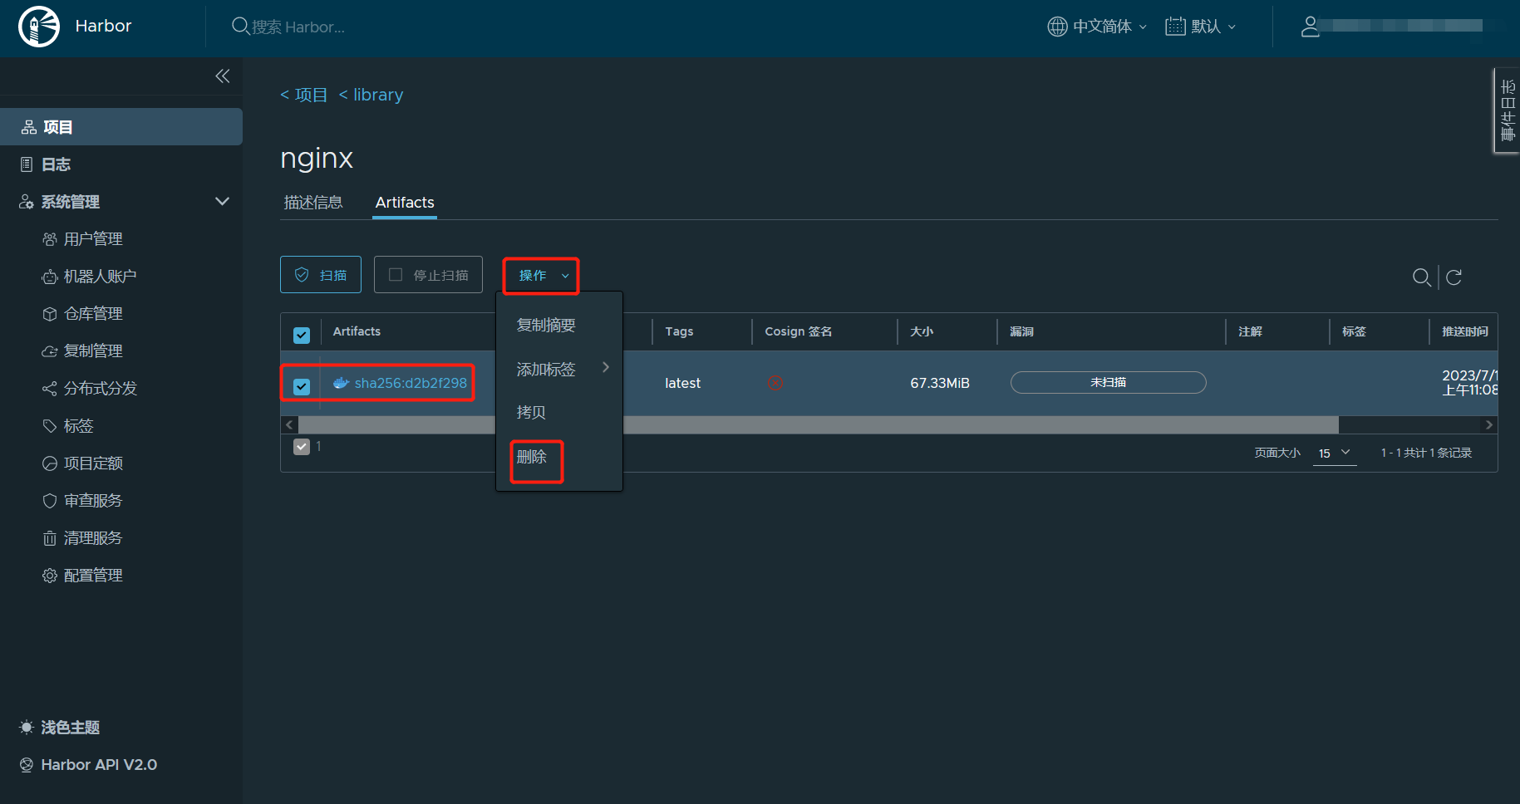This screenshot has height=804, width=1520.
Task: Open the 中文简体 language dropdown
Action: click(1097, 27)
